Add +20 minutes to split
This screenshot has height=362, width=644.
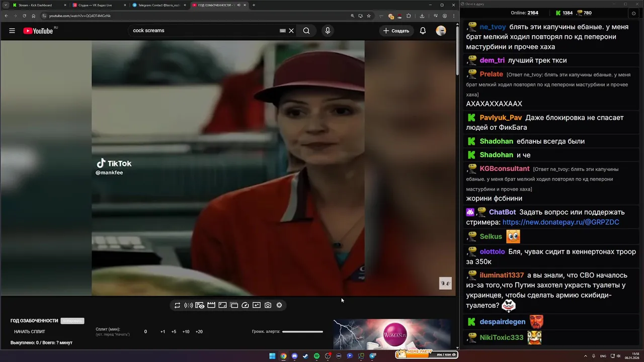click(x=199, y=332)
